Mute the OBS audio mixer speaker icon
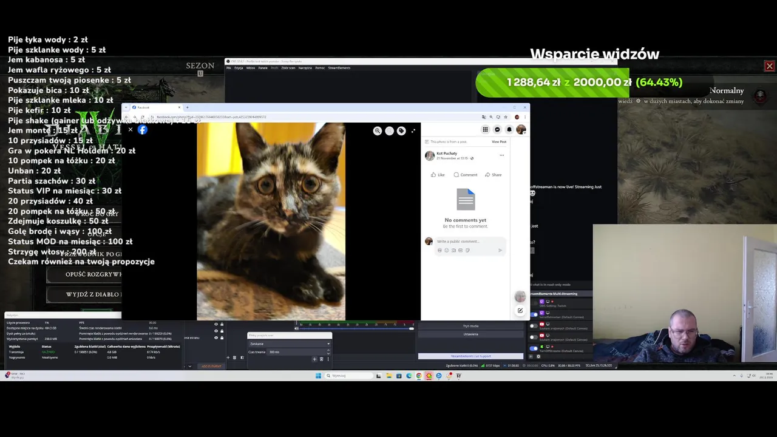This screenshot has width=777, height=437. click(x=296, y=328)
